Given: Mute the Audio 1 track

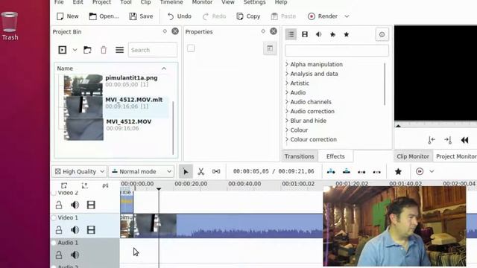Looking at the screenshot, I should point(75,255).
